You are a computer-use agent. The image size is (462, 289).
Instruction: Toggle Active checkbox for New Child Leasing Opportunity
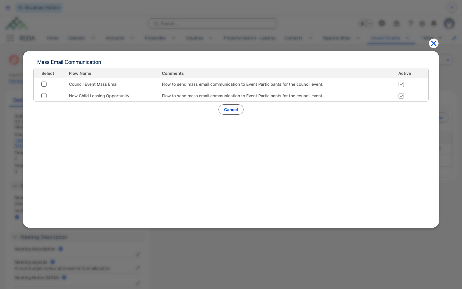point(401,96)
